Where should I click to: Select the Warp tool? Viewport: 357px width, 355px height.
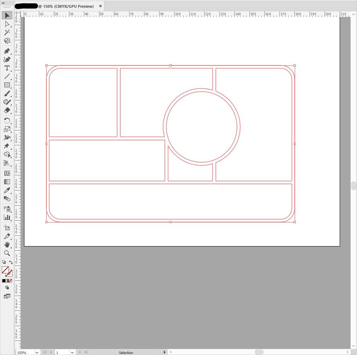point(7,138)
